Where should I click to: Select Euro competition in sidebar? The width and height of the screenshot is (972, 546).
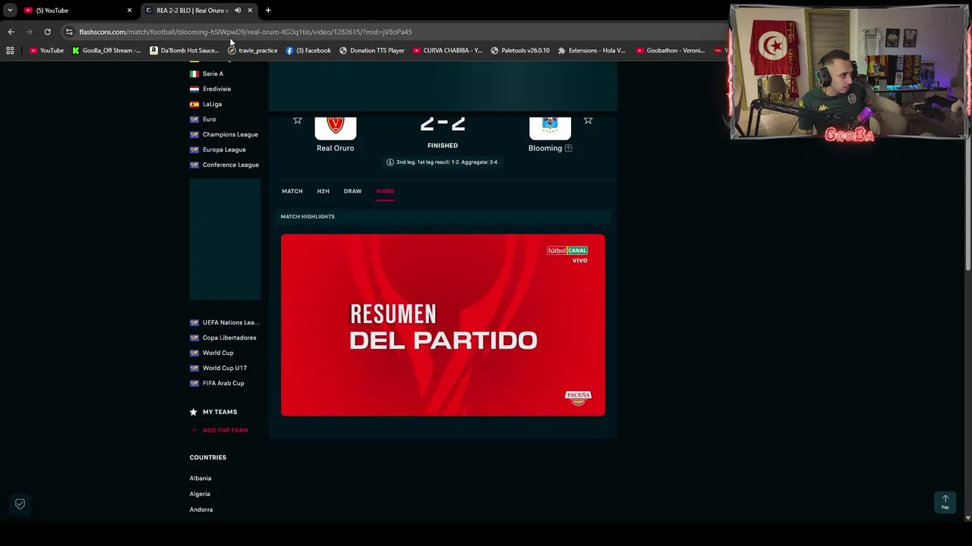click(x=209, y=119)
